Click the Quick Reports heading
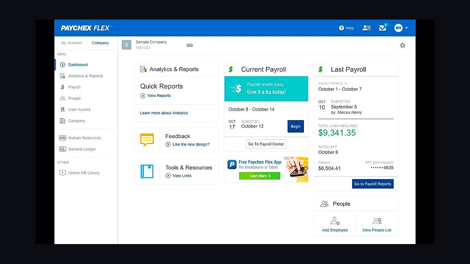This screenshot has height=264, width=470. 161,86
